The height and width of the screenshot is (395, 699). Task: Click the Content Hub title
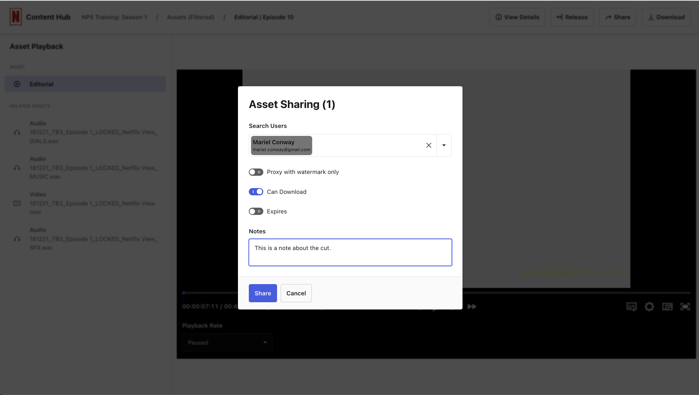click(x=48, y=17)
